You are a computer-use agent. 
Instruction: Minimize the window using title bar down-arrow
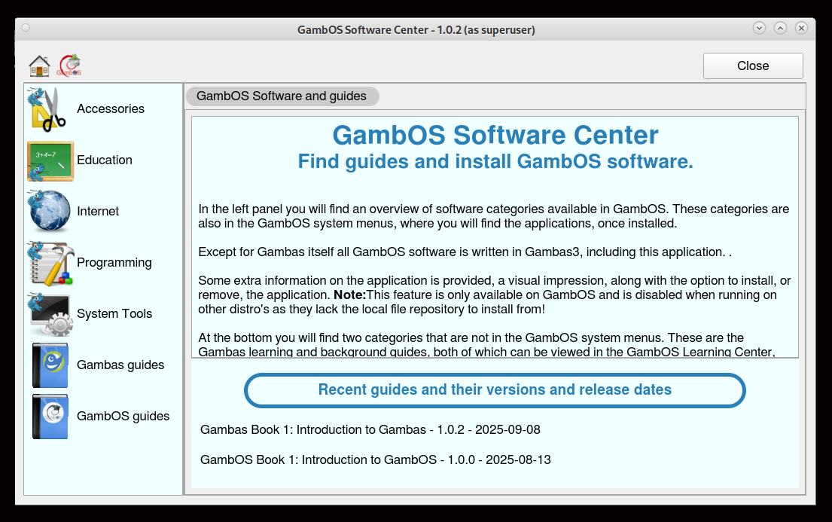(x=759, y=28)
